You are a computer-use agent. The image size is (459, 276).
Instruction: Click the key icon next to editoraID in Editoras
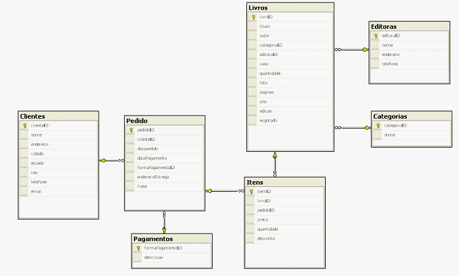coord(375,36)
